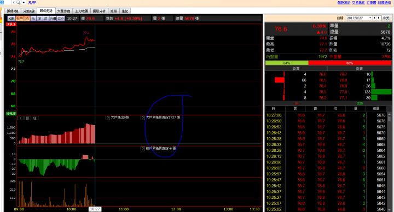Open the date picker dropdown arrow

tap(370, 18)
